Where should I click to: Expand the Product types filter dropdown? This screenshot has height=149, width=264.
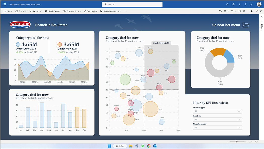point(217,111)
